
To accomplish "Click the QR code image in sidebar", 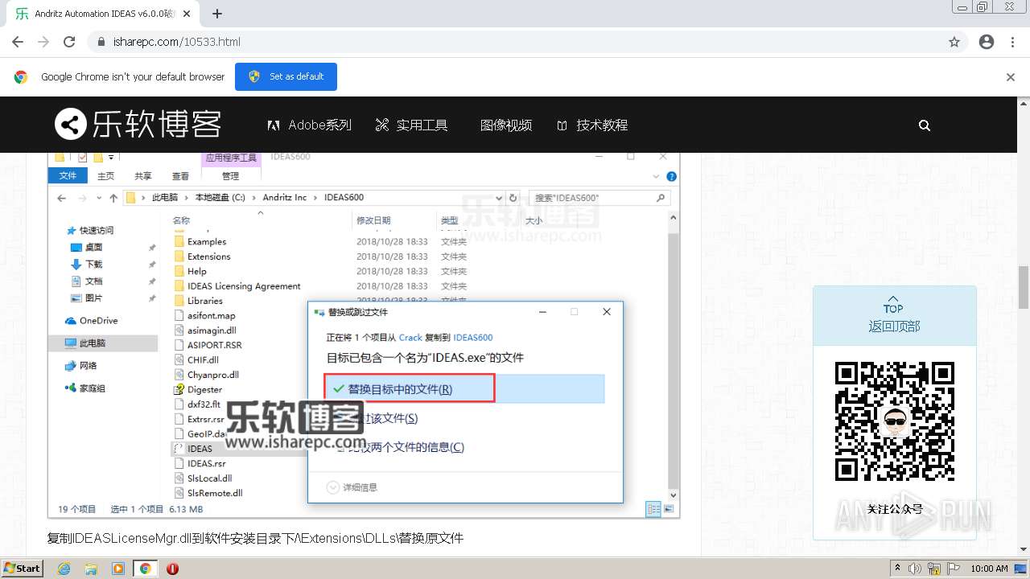I will tap(894, 421).
